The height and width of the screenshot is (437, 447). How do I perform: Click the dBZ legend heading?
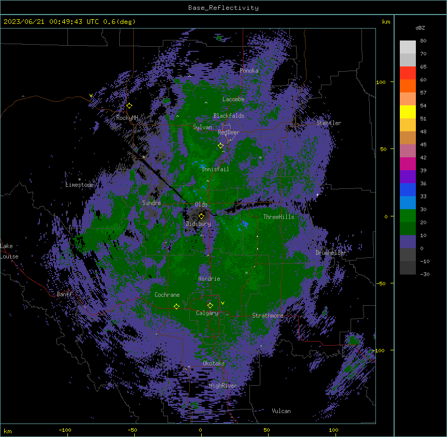click(x=420, y=28)
